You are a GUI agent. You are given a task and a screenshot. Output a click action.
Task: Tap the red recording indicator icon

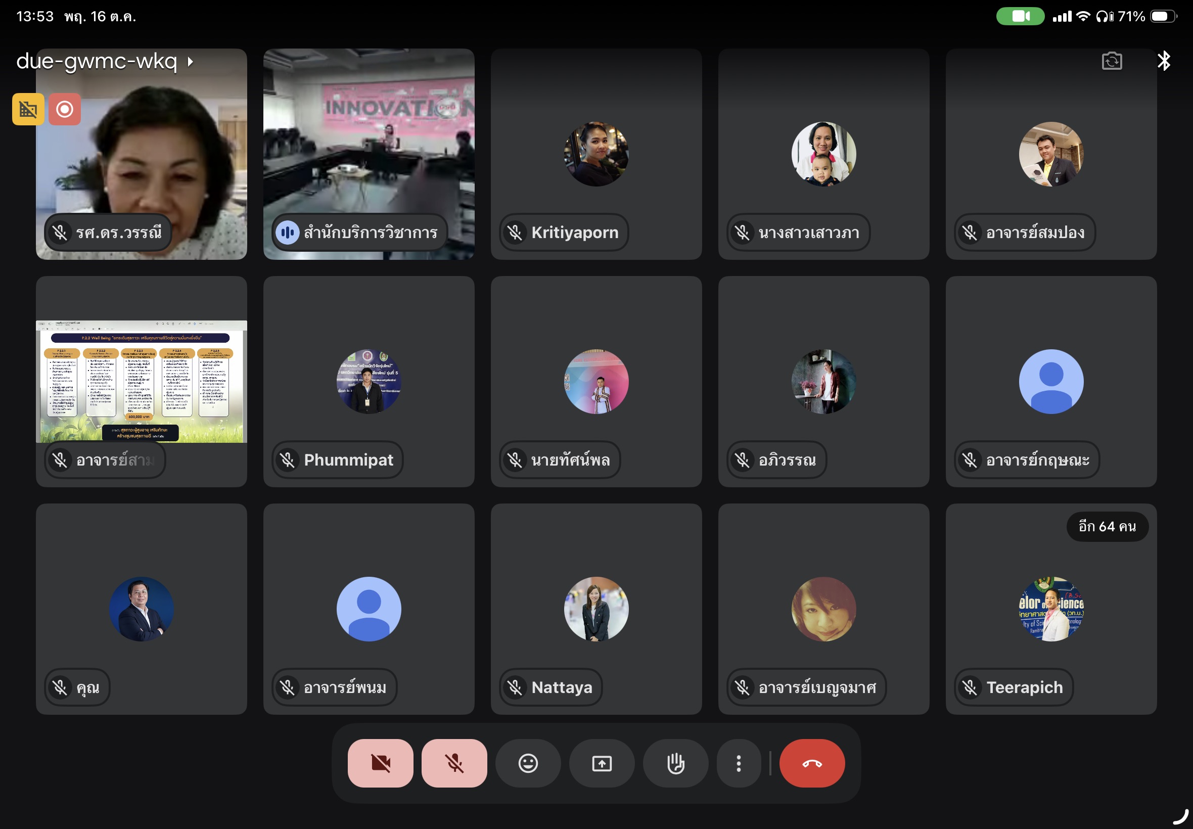click(64, 109)
